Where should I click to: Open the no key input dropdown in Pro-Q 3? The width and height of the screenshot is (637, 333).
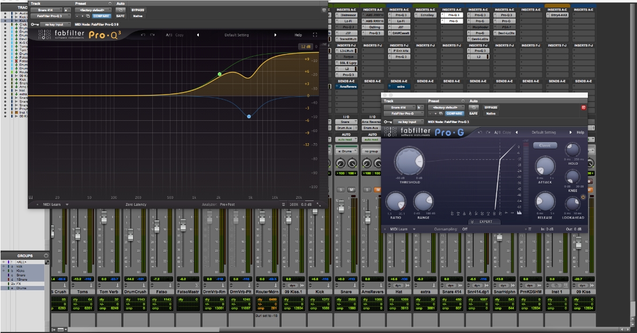point(55,25)
